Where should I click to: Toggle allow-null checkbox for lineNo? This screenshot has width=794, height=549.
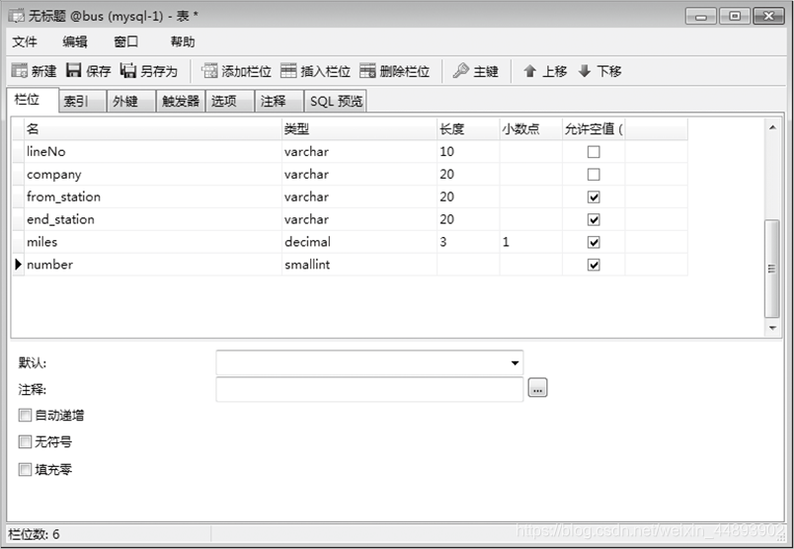[594, 152]
